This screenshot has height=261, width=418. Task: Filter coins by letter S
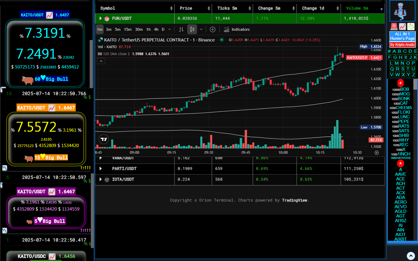[402, 69]
